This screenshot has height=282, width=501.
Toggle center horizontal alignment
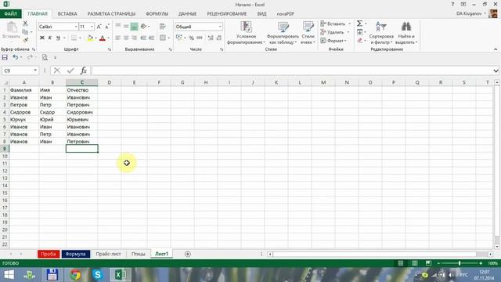[126, 38]
